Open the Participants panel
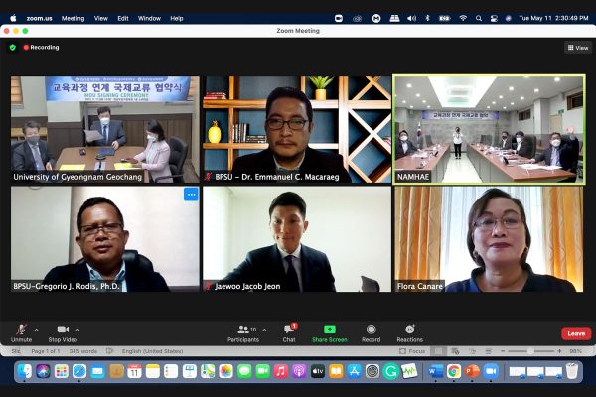 click(243, 330)
